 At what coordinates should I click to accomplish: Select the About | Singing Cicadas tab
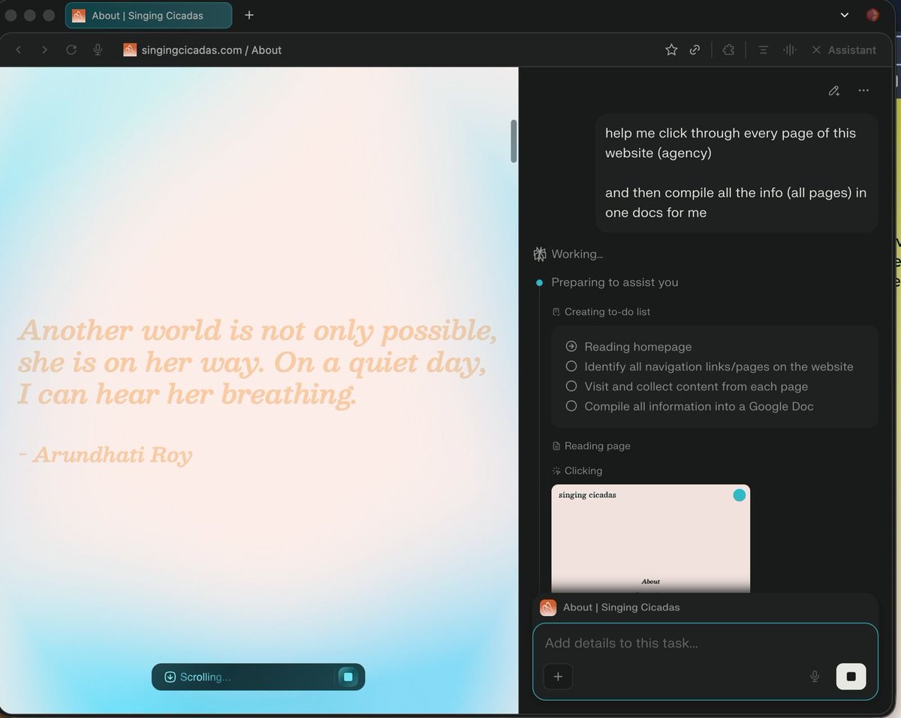pyautogui.click(x=149, y=15)
